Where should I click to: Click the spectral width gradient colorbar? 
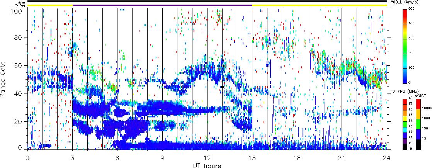tap(405, 46)
